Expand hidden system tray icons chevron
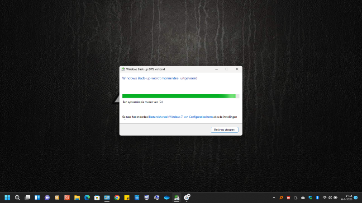362x203 pixels. point(274,198)
